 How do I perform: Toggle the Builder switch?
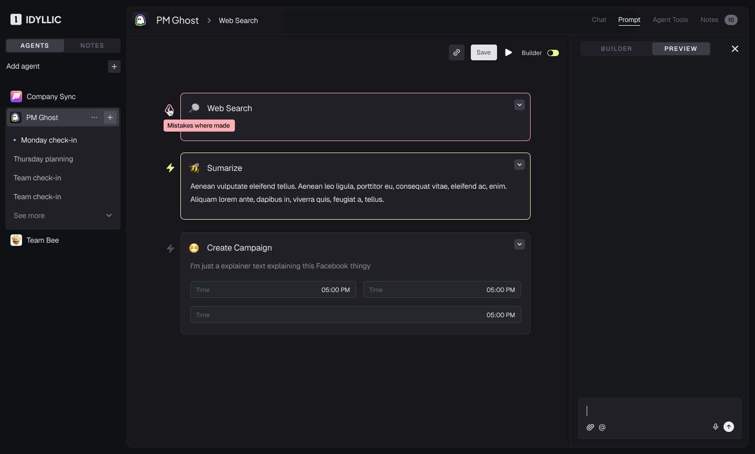[553, 53]
